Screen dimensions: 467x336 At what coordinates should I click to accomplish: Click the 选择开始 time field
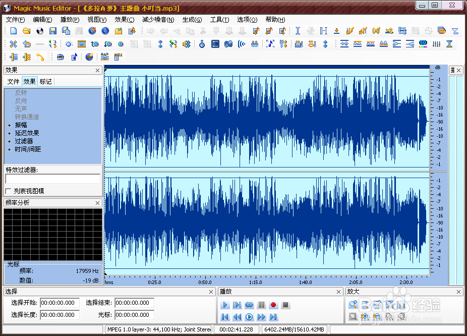pyautogui.click(x=60, y=303)
